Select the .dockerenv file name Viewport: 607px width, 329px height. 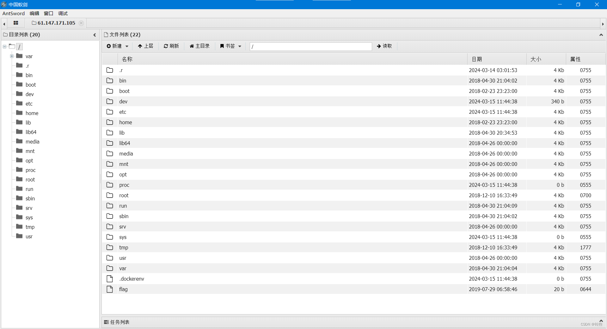tap(132, 279)
